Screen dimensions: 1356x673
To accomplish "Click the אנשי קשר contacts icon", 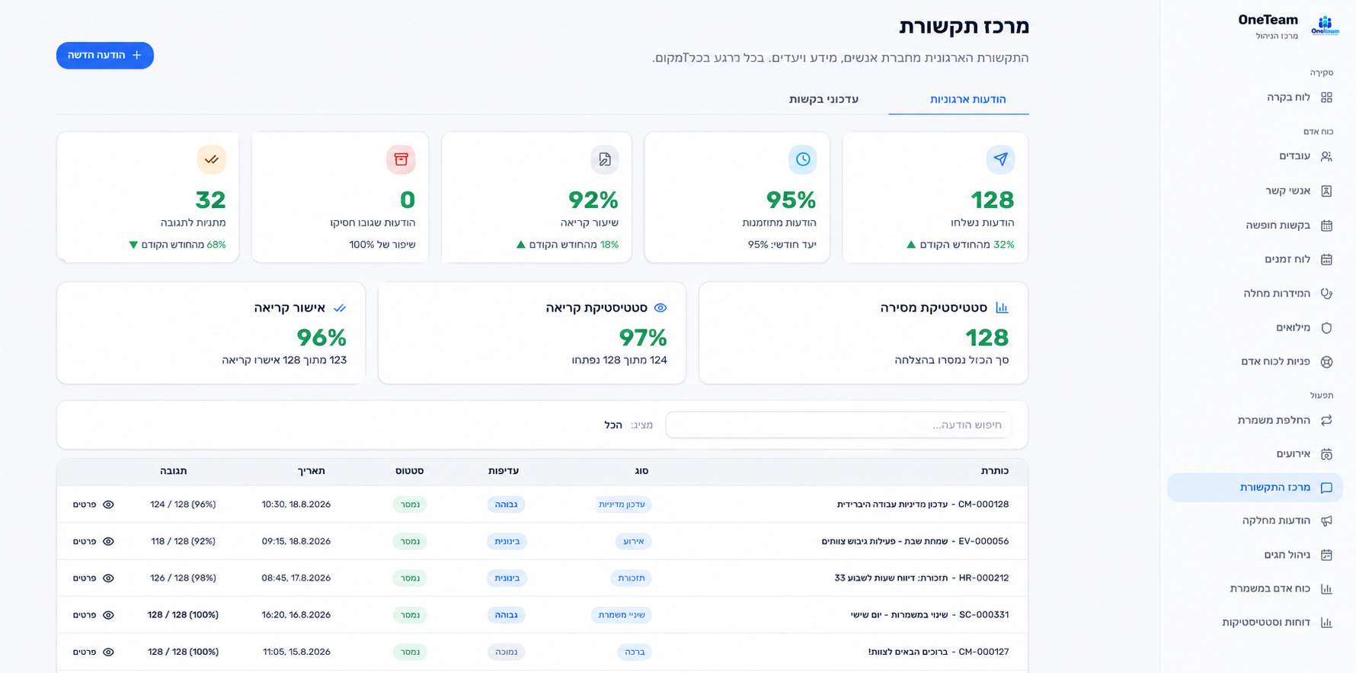I will click(x=1326, y=191).
